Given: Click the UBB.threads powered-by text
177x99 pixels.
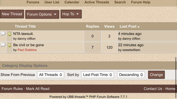Looking at the screenshot, I should (88, 97).
